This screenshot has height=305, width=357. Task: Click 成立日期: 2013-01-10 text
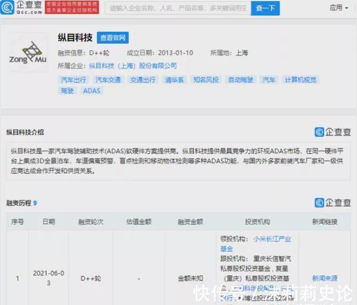pos(160,53)
